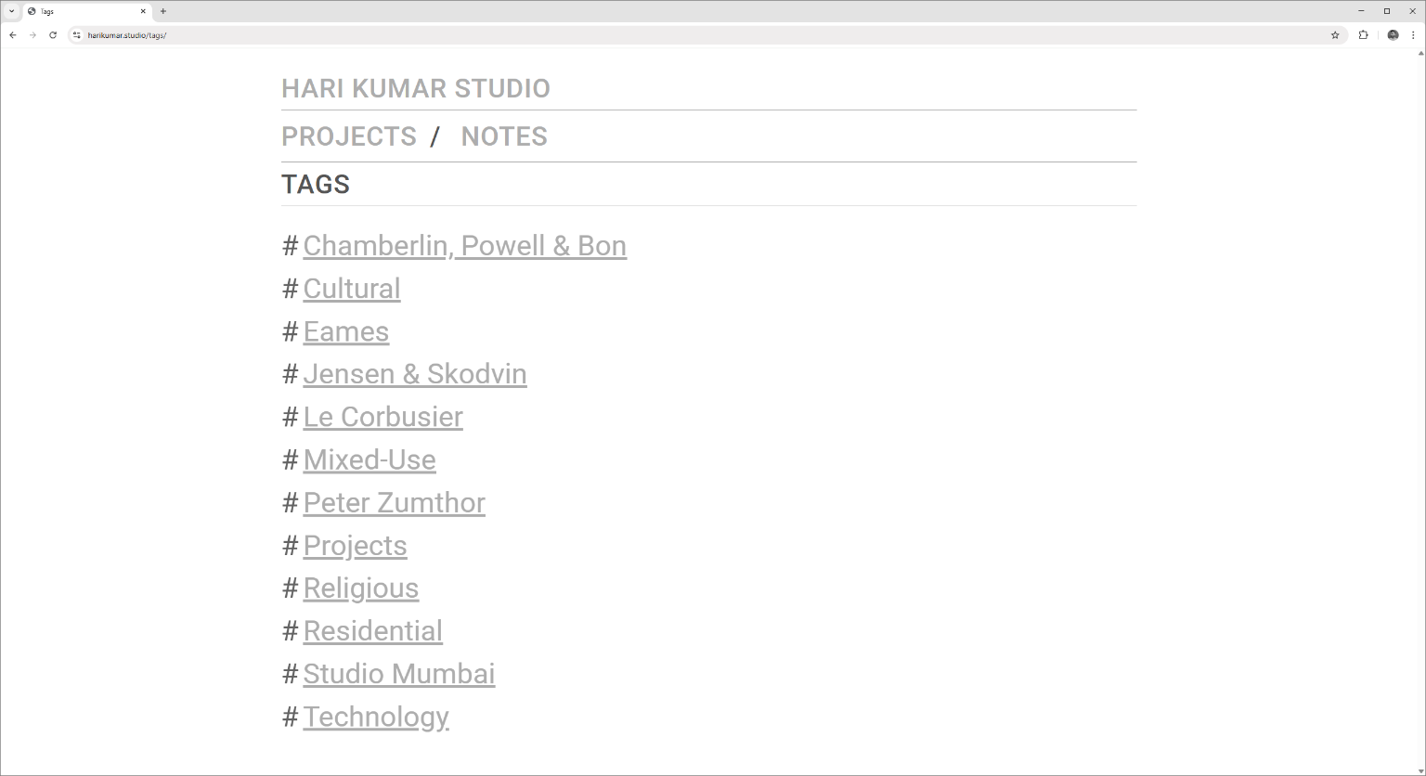1426x776 pixels.
Task: Go to the PROJECTS menu item
Action: (349, 136)
